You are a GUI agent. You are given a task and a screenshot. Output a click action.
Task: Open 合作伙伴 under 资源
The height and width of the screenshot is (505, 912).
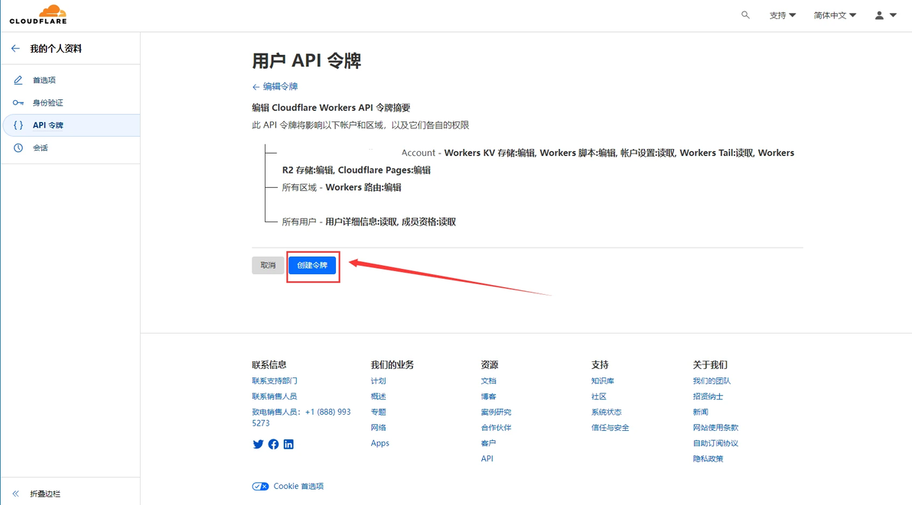(x=496, y=428)
